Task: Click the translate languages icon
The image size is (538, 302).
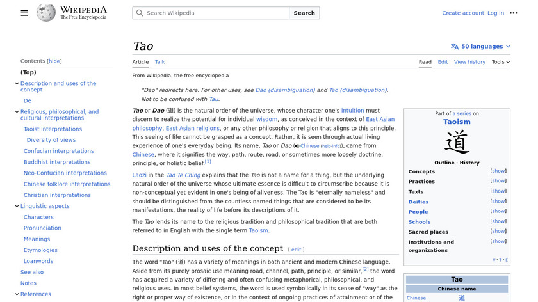Action: pos(455,47)
